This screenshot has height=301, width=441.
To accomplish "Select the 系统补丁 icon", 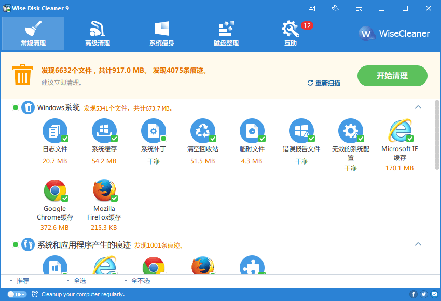I will point(154,131).
